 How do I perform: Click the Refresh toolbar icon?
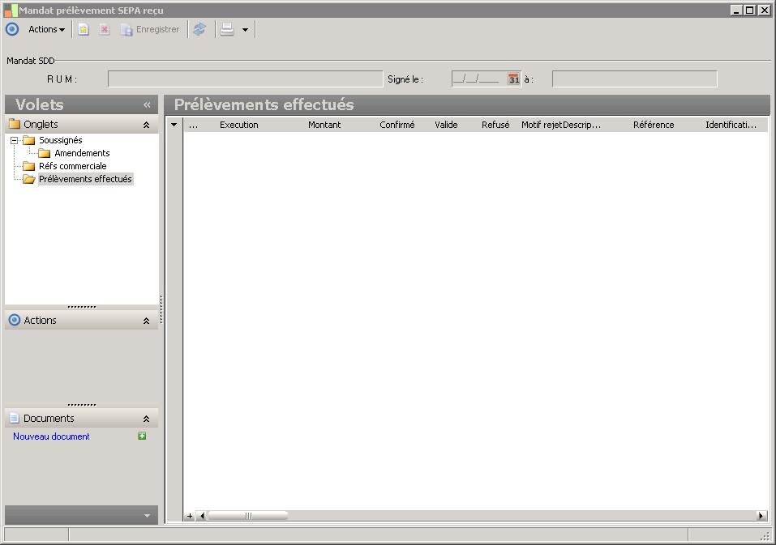[199, 29]
